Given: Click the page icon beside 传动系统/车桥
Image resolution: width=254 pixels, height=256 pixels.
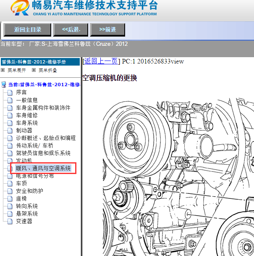Looking at the screenshot, I should [10, 145].
